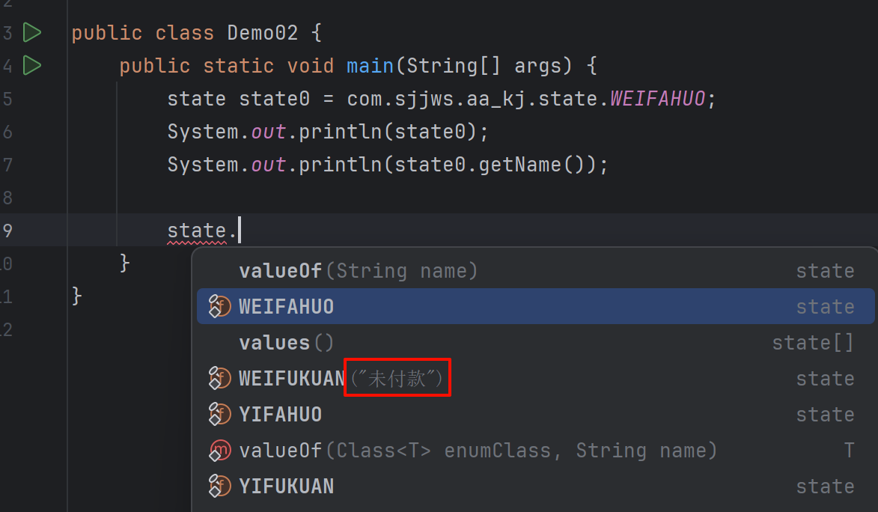The height and width of the screenshot is (512, 878).
Task: Select the valueOf(String name) completion suggestion
Action: [x=358, y=271]
